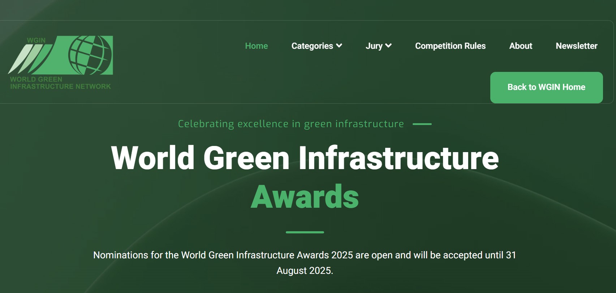Open the Jury menu item
This screenshot has width=616, height=293.
[374, 46]
